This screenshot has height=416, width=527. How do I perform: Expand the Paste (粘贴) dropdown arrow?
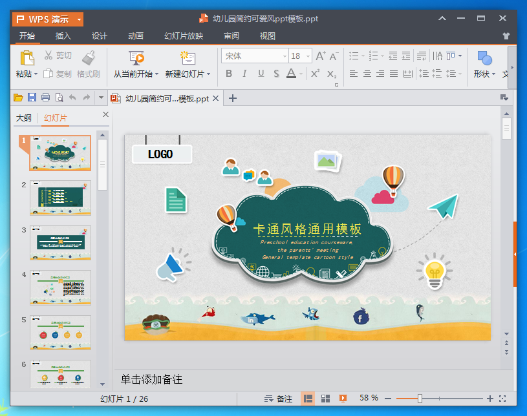point(36,74)
